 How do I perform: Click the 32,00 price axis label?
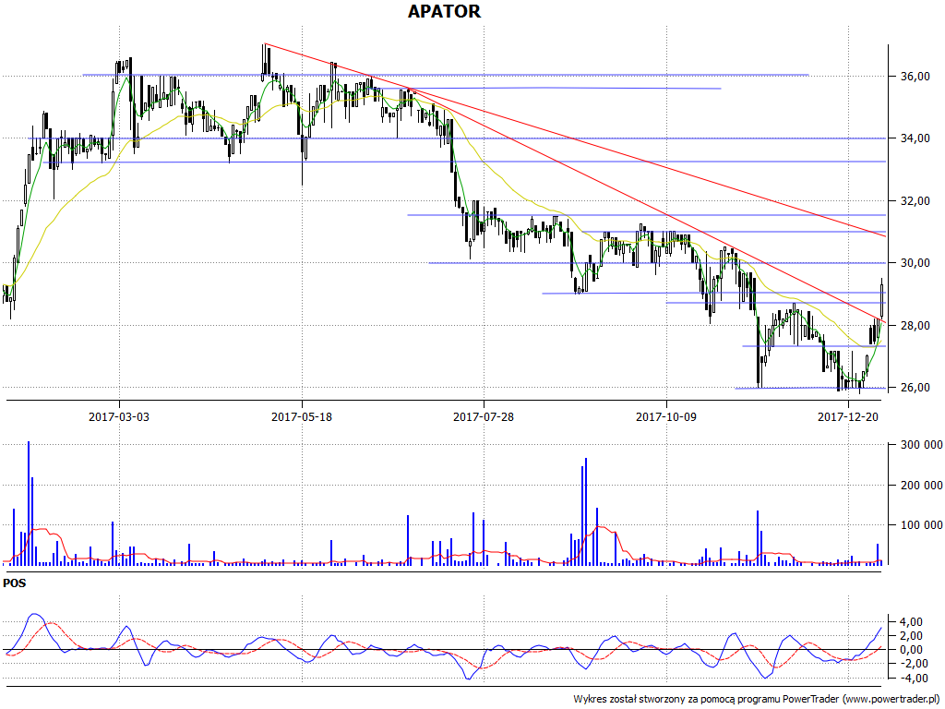pyautogui.click(x=915, y=201)
